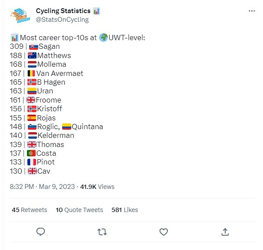263x250 pixels.
Task: View the 45 Retweets list
Action: [x=30, y=210]
